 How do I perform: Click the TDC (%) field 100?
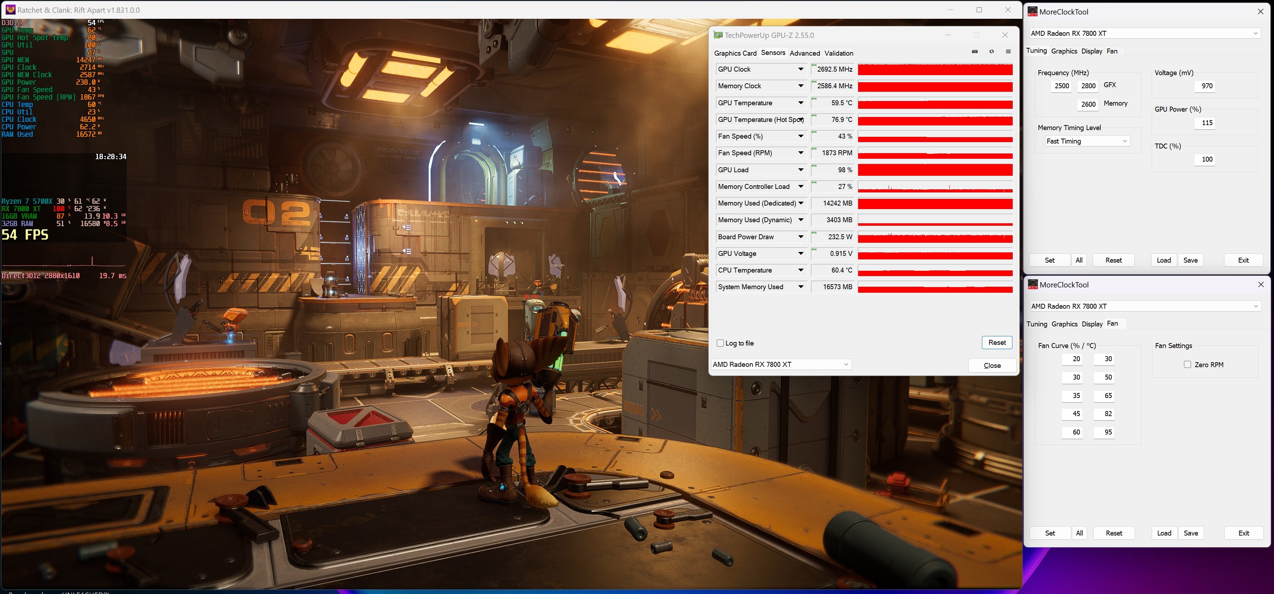coord(1205,159)
